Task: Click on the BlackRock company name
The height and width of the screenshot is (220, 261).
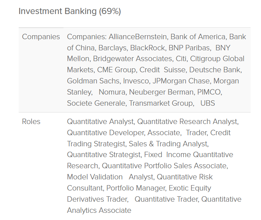Action: pos(147,48)
